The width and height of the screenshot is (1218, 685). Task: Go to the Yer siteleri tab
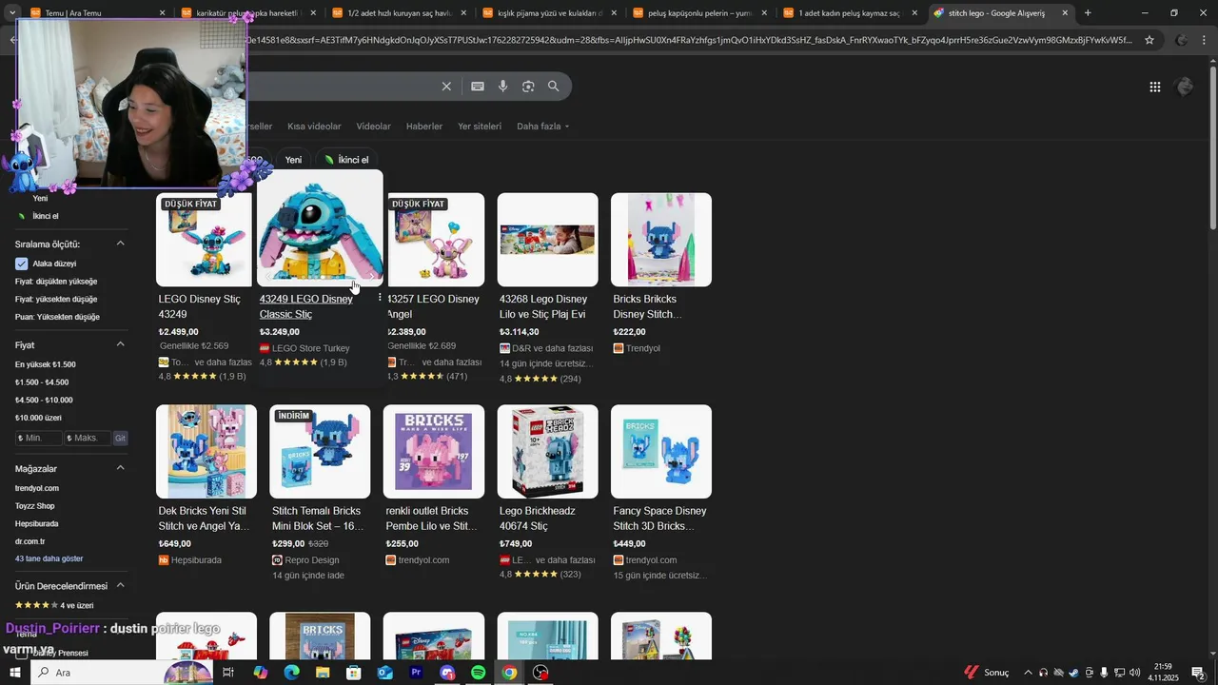point(480,127)
